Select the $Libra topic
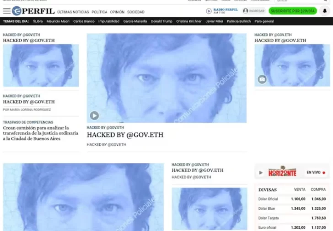333x231 pixels. coord(38,21)
